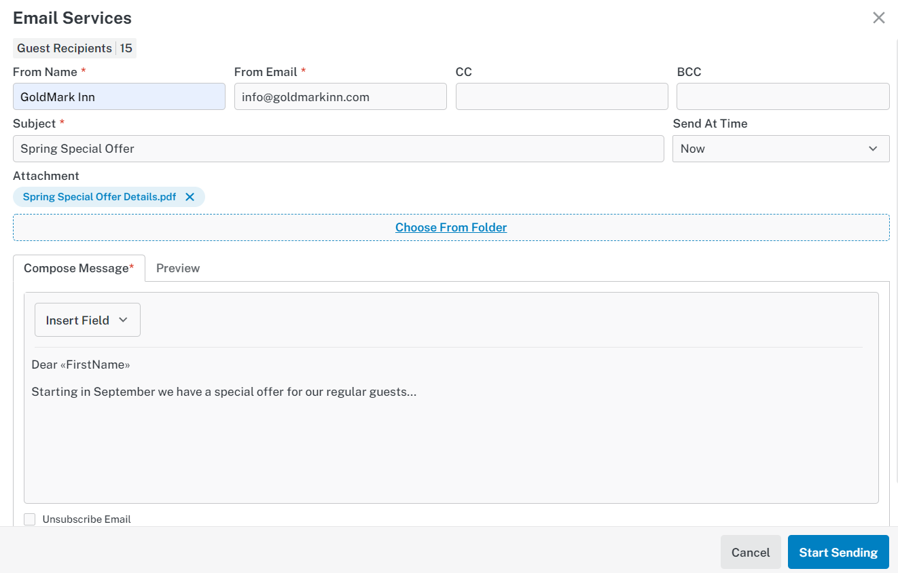The height and width of the screenshot is (573, 898).
Task: Open the Choose From Folder link
Action: 451,227
